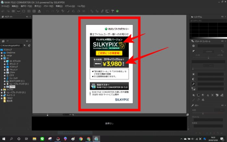This screenshot has height=142, width=227.
Task: Select the ドキュメント folder
Action: [14, 70]
